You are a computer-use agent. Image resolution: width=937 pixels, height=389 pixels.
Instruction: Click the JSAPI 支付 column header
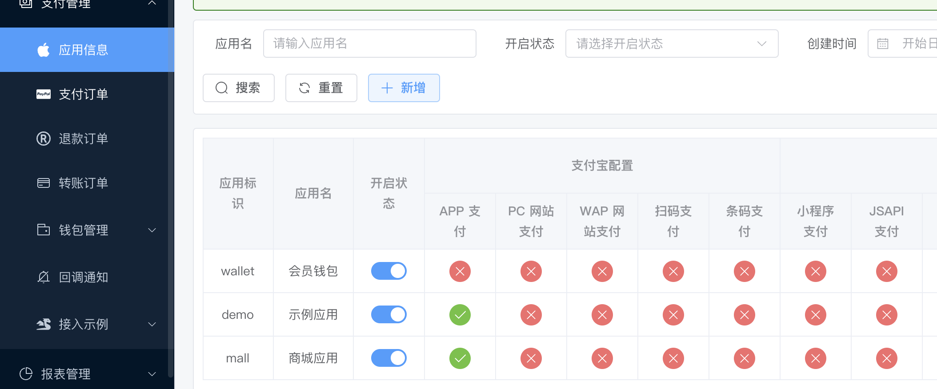[x=887, y=221]
